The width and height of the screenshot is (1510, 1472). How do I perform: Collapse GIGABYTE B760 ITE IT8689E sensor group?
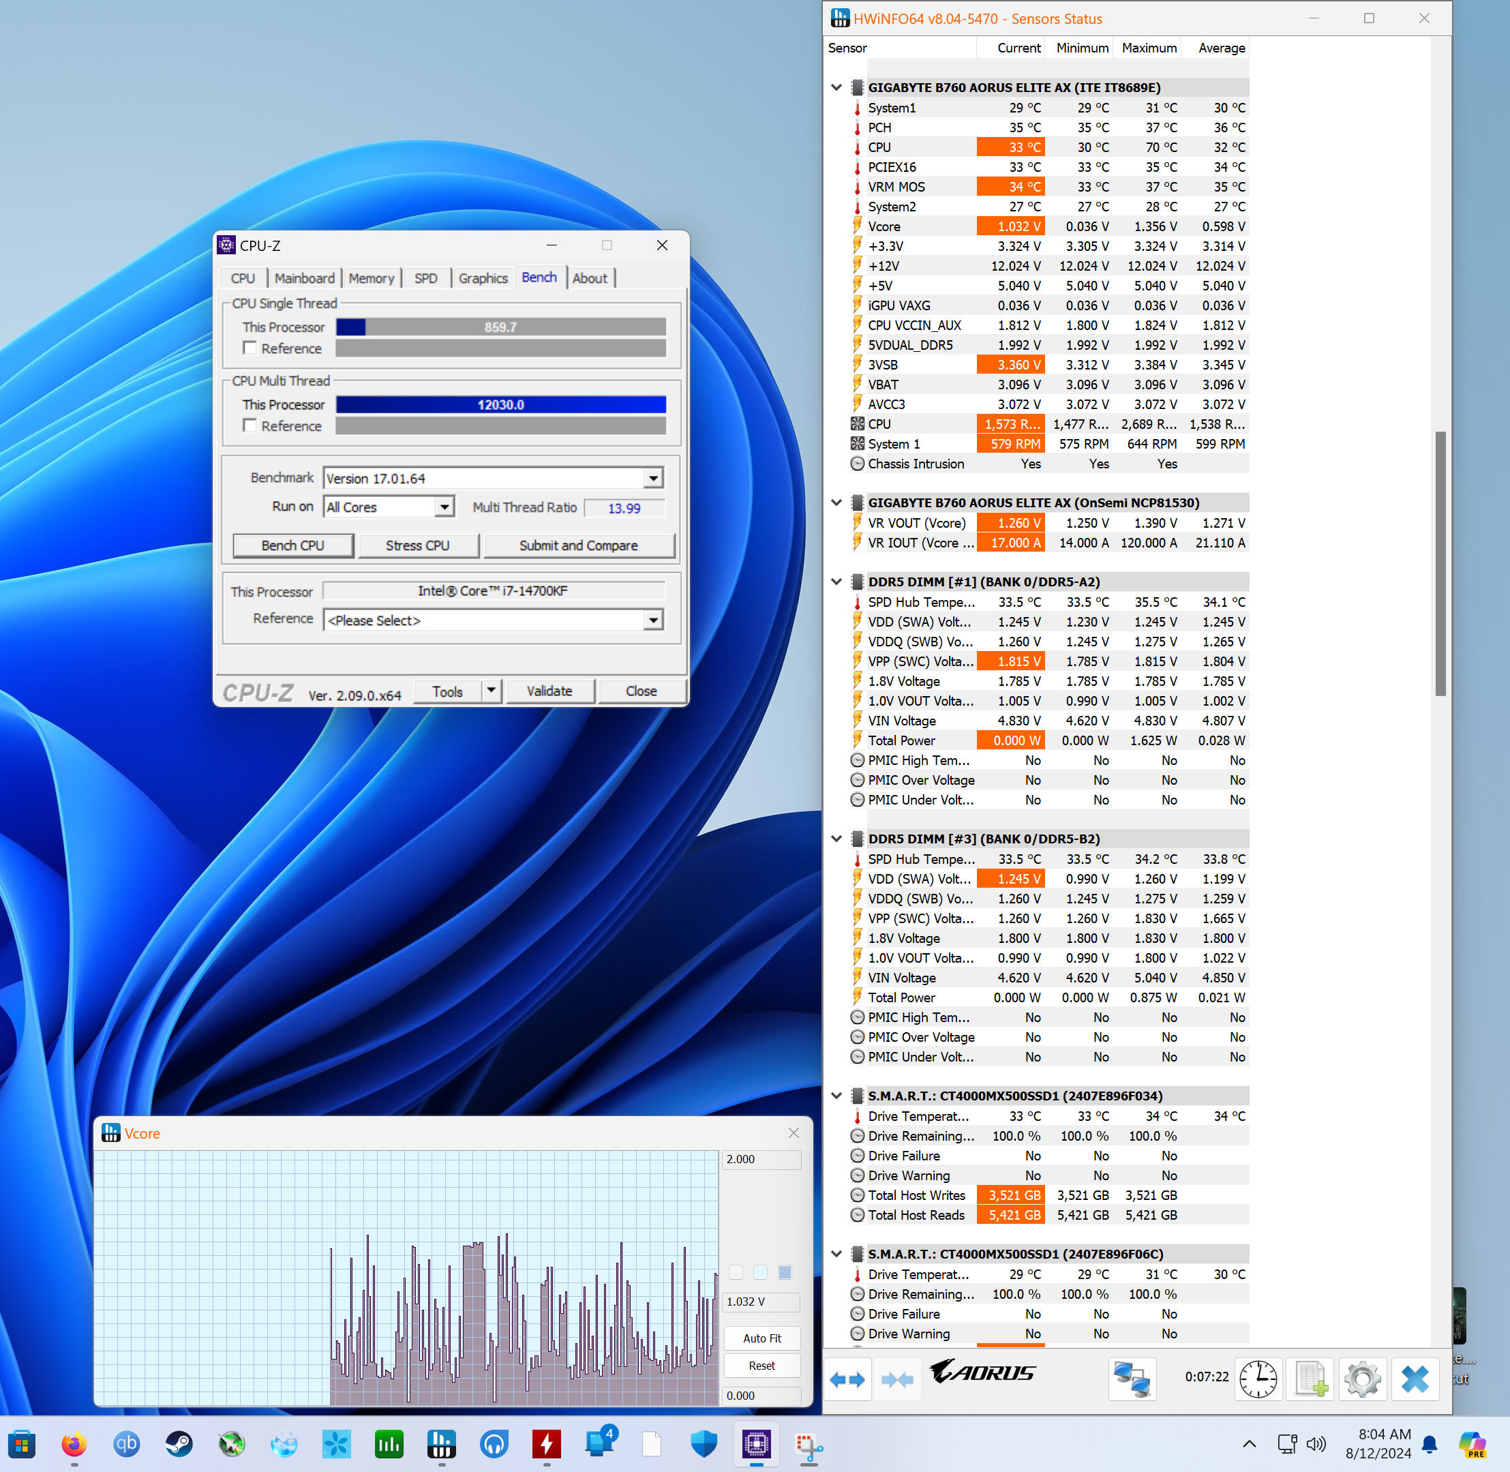click(836, 87)
